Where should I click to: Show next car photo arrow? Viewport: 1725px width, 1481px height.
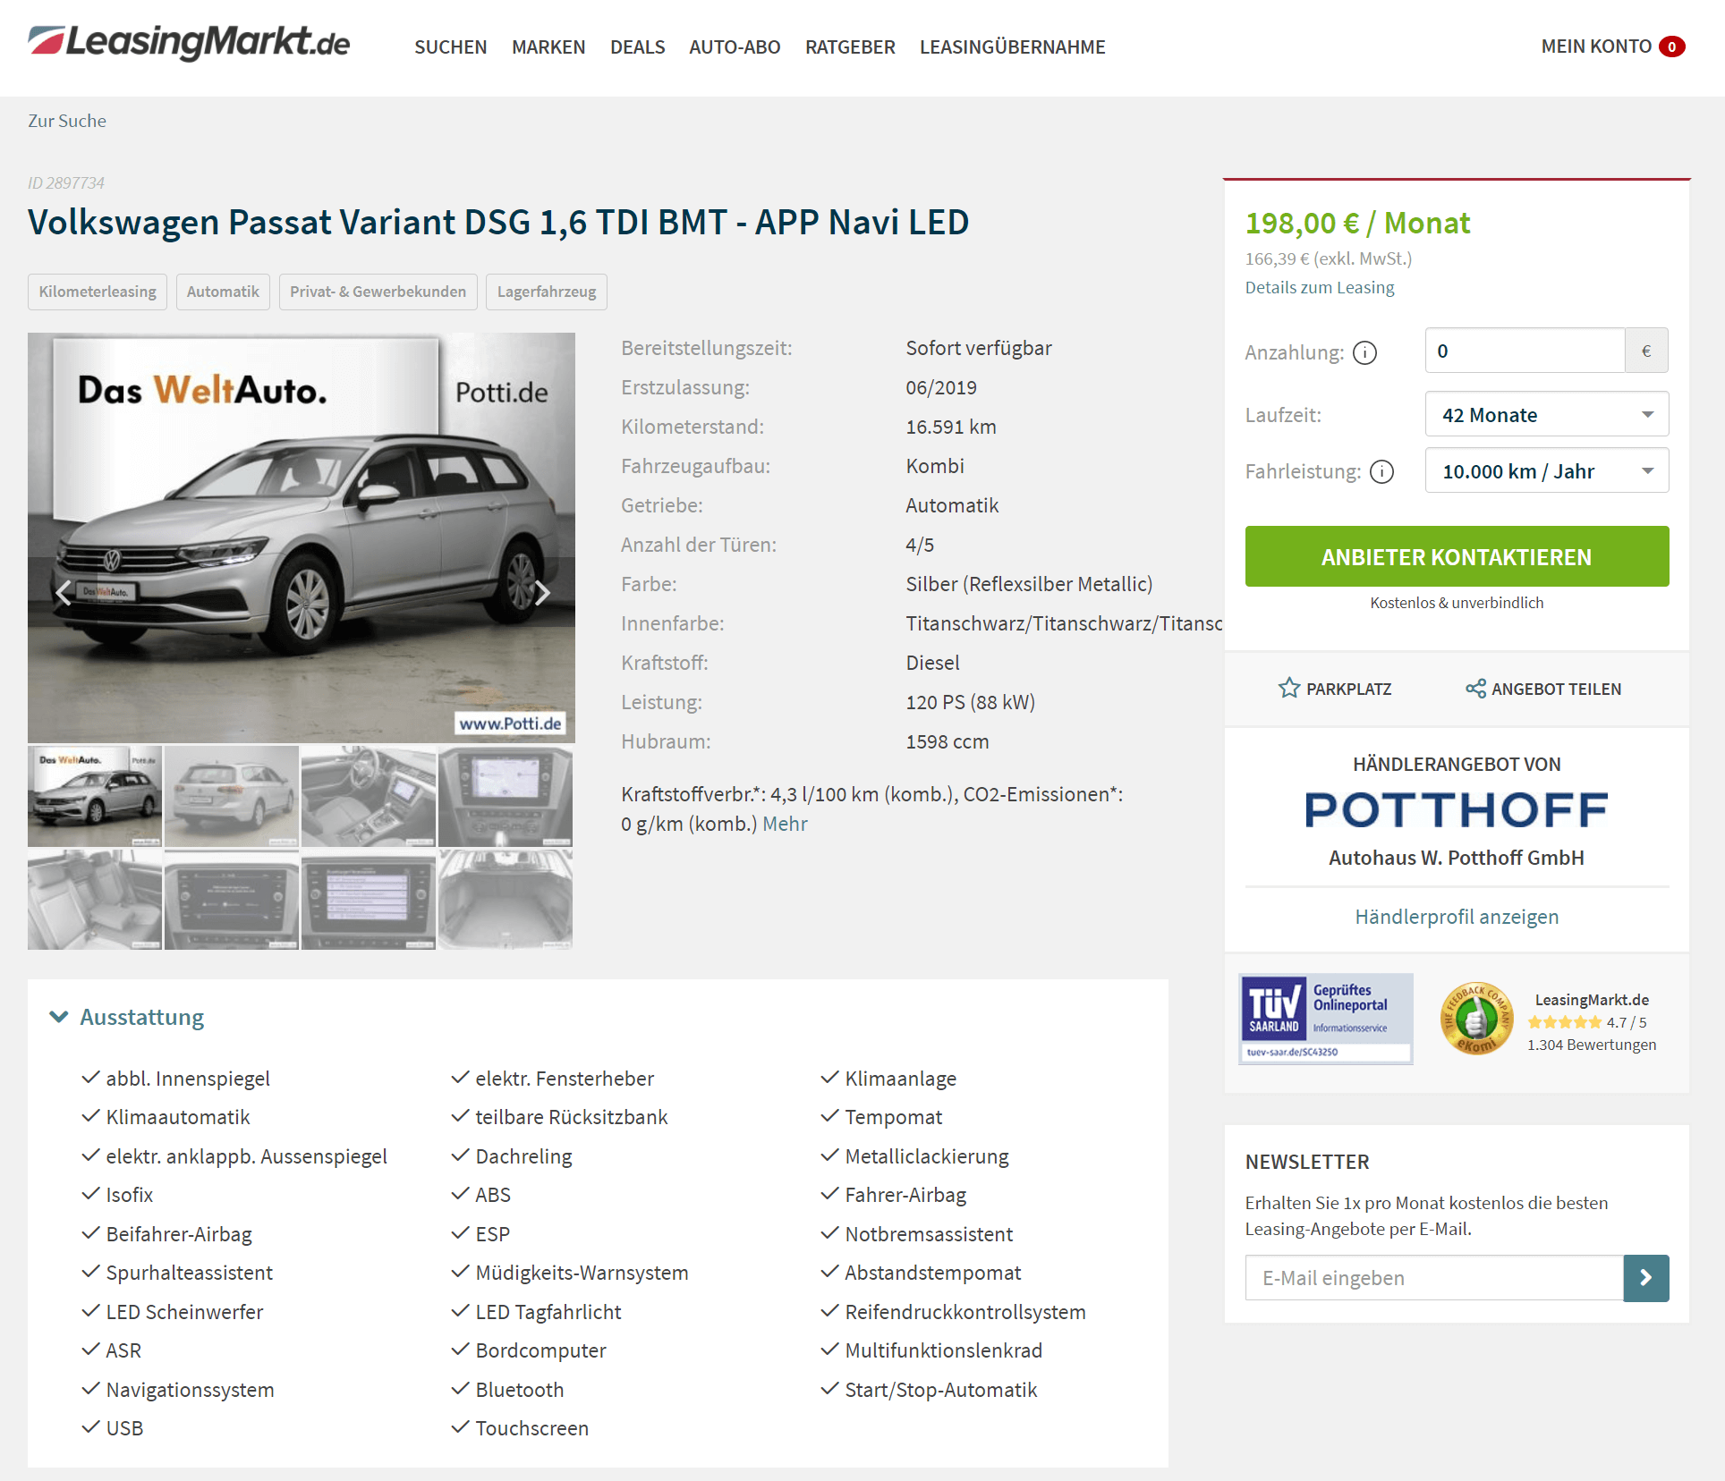(x=542, y=593)
